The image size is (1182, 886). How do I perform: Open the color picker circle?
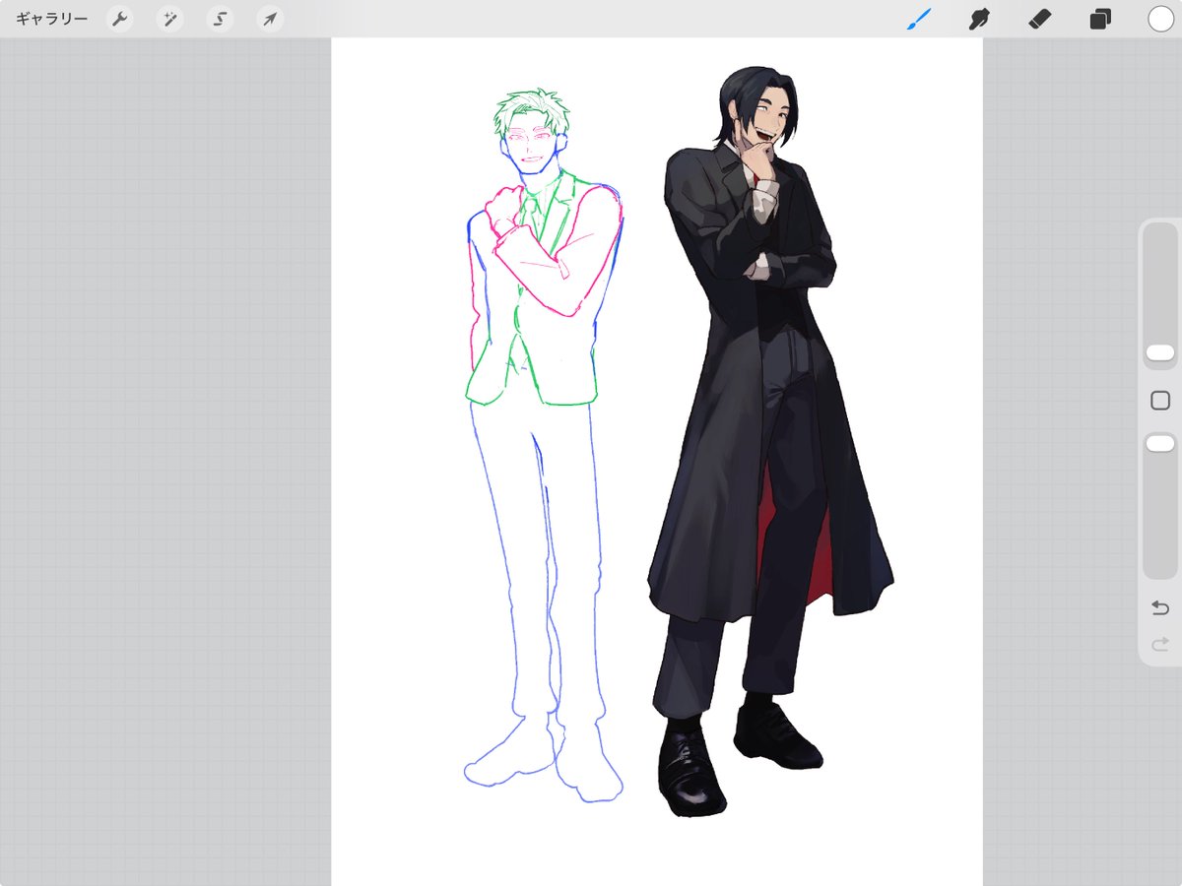pyautogui.click(x=1160, y=19)
